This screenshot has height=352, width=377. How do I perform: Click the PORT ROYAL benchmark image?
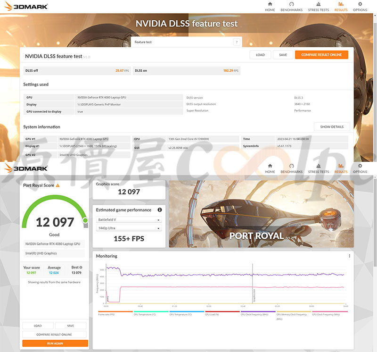262,214
